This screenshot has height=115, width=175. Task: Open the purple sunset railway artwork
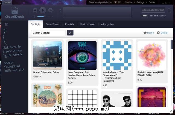(152, 97)
